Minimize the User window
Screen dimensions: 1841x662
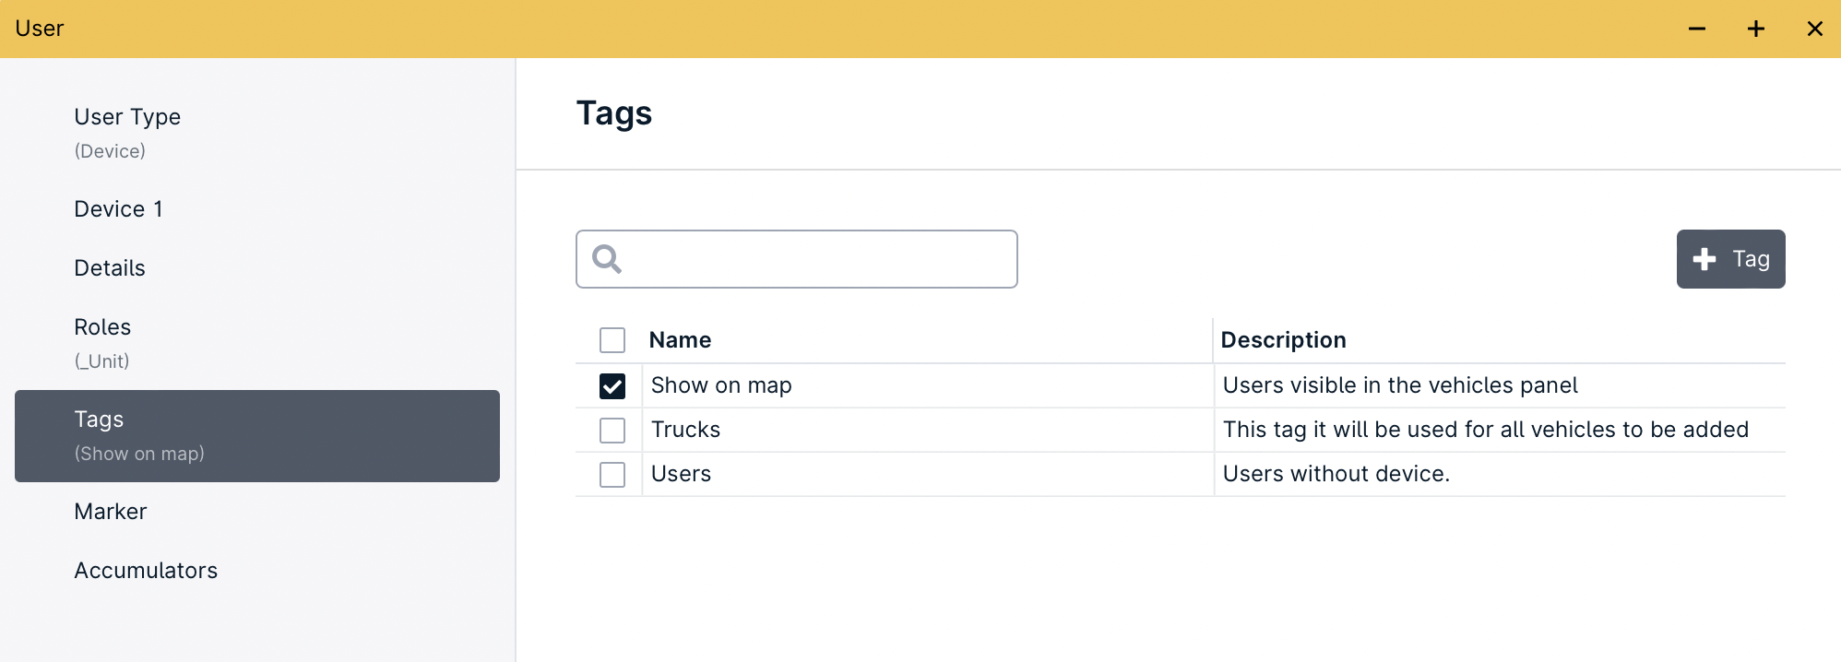coord(1697,29)
